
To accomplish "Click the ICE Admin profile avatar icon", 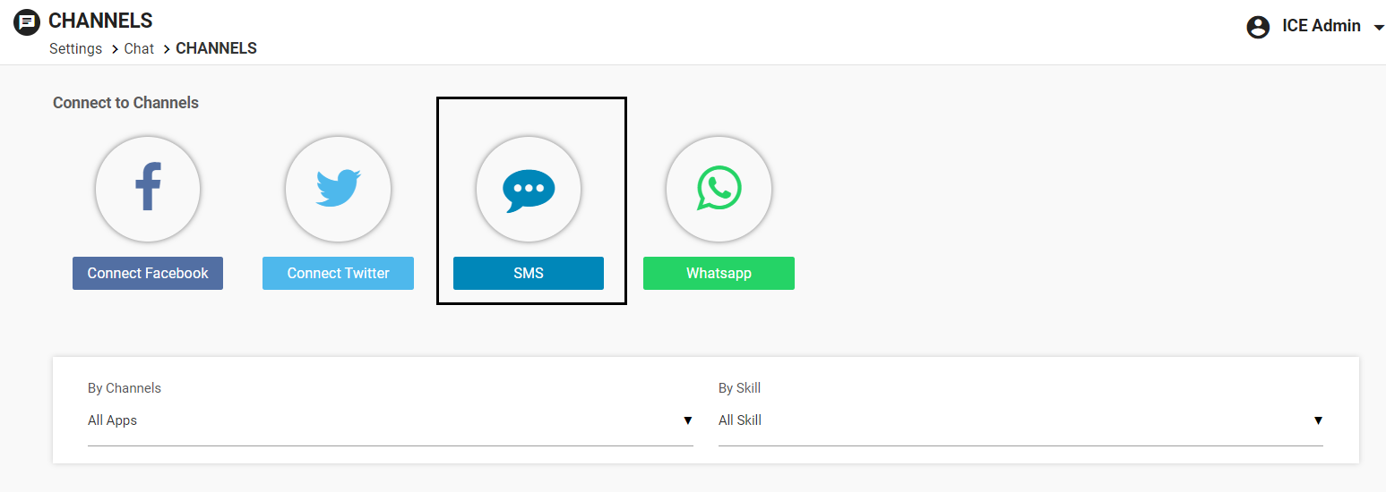I will pos(1258,27).
